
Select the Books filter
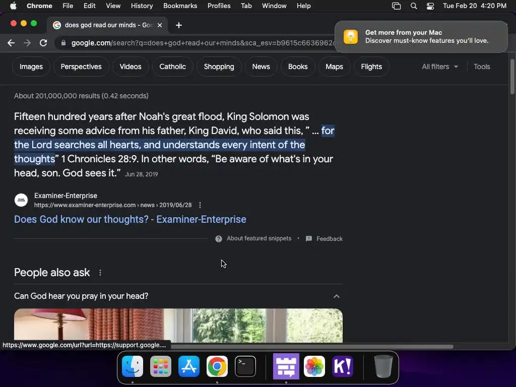coord(298,67)
